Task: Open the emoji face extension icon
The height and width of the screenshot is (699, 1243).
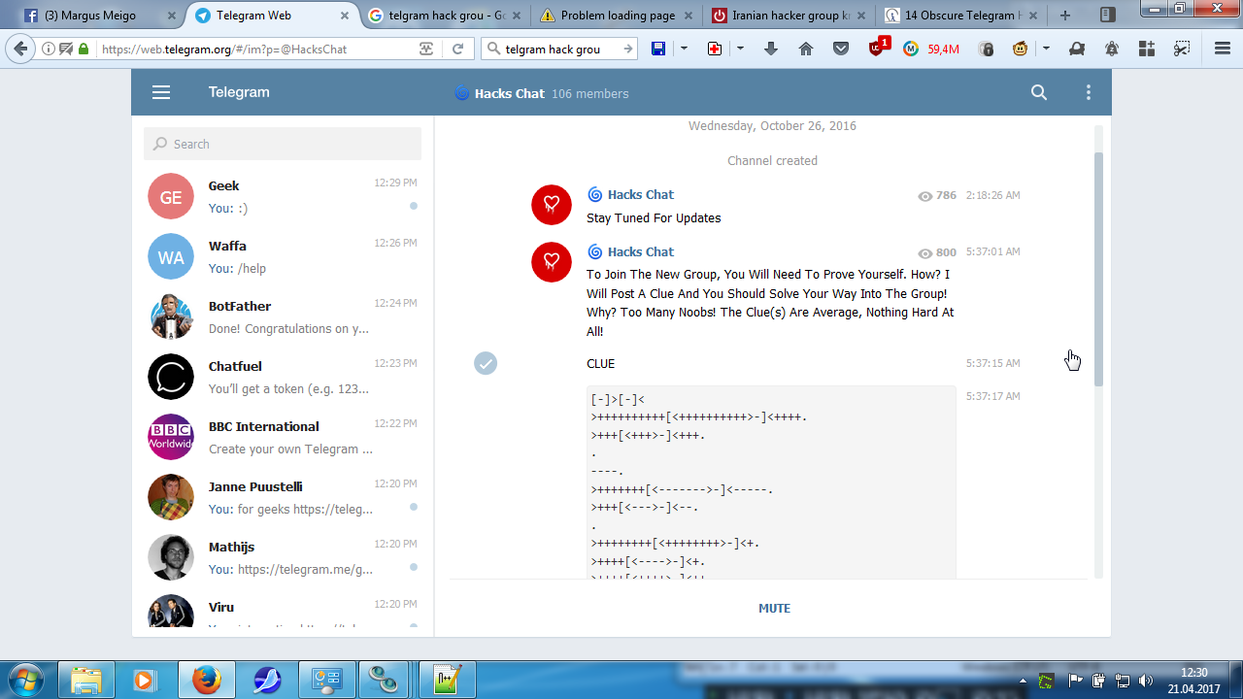Action: point(1020,50)
